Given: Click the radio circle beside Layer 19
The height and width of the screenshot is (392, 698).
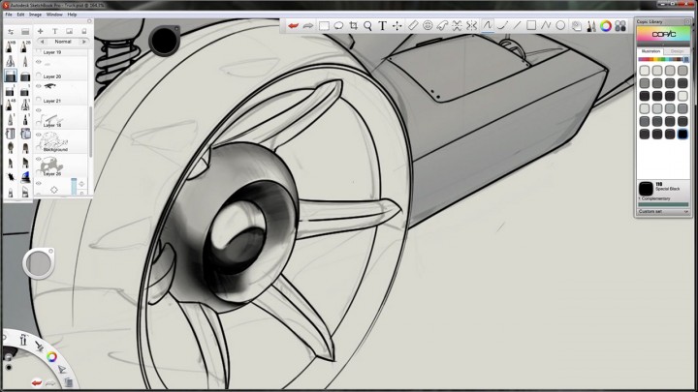Looking at the screenshot, I should point(39,51).
